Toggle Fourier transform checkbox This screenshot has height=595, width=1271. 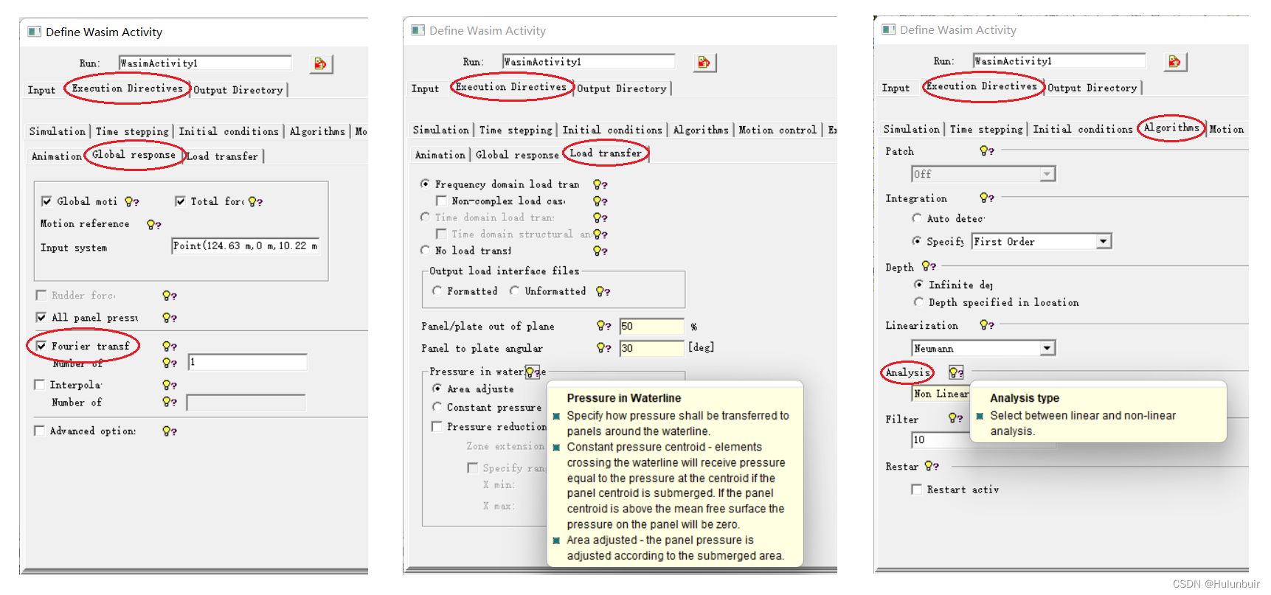(41, 346)
